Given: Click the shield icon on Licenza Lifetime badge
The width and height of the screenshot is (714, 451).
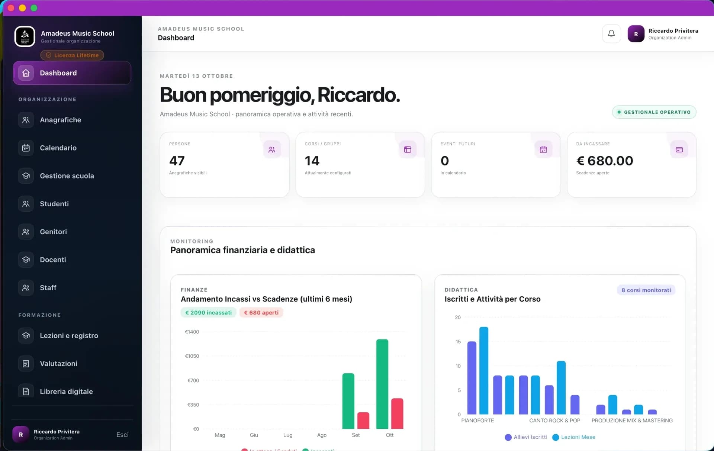Looking at the screenshot, I should coord(48,55).
